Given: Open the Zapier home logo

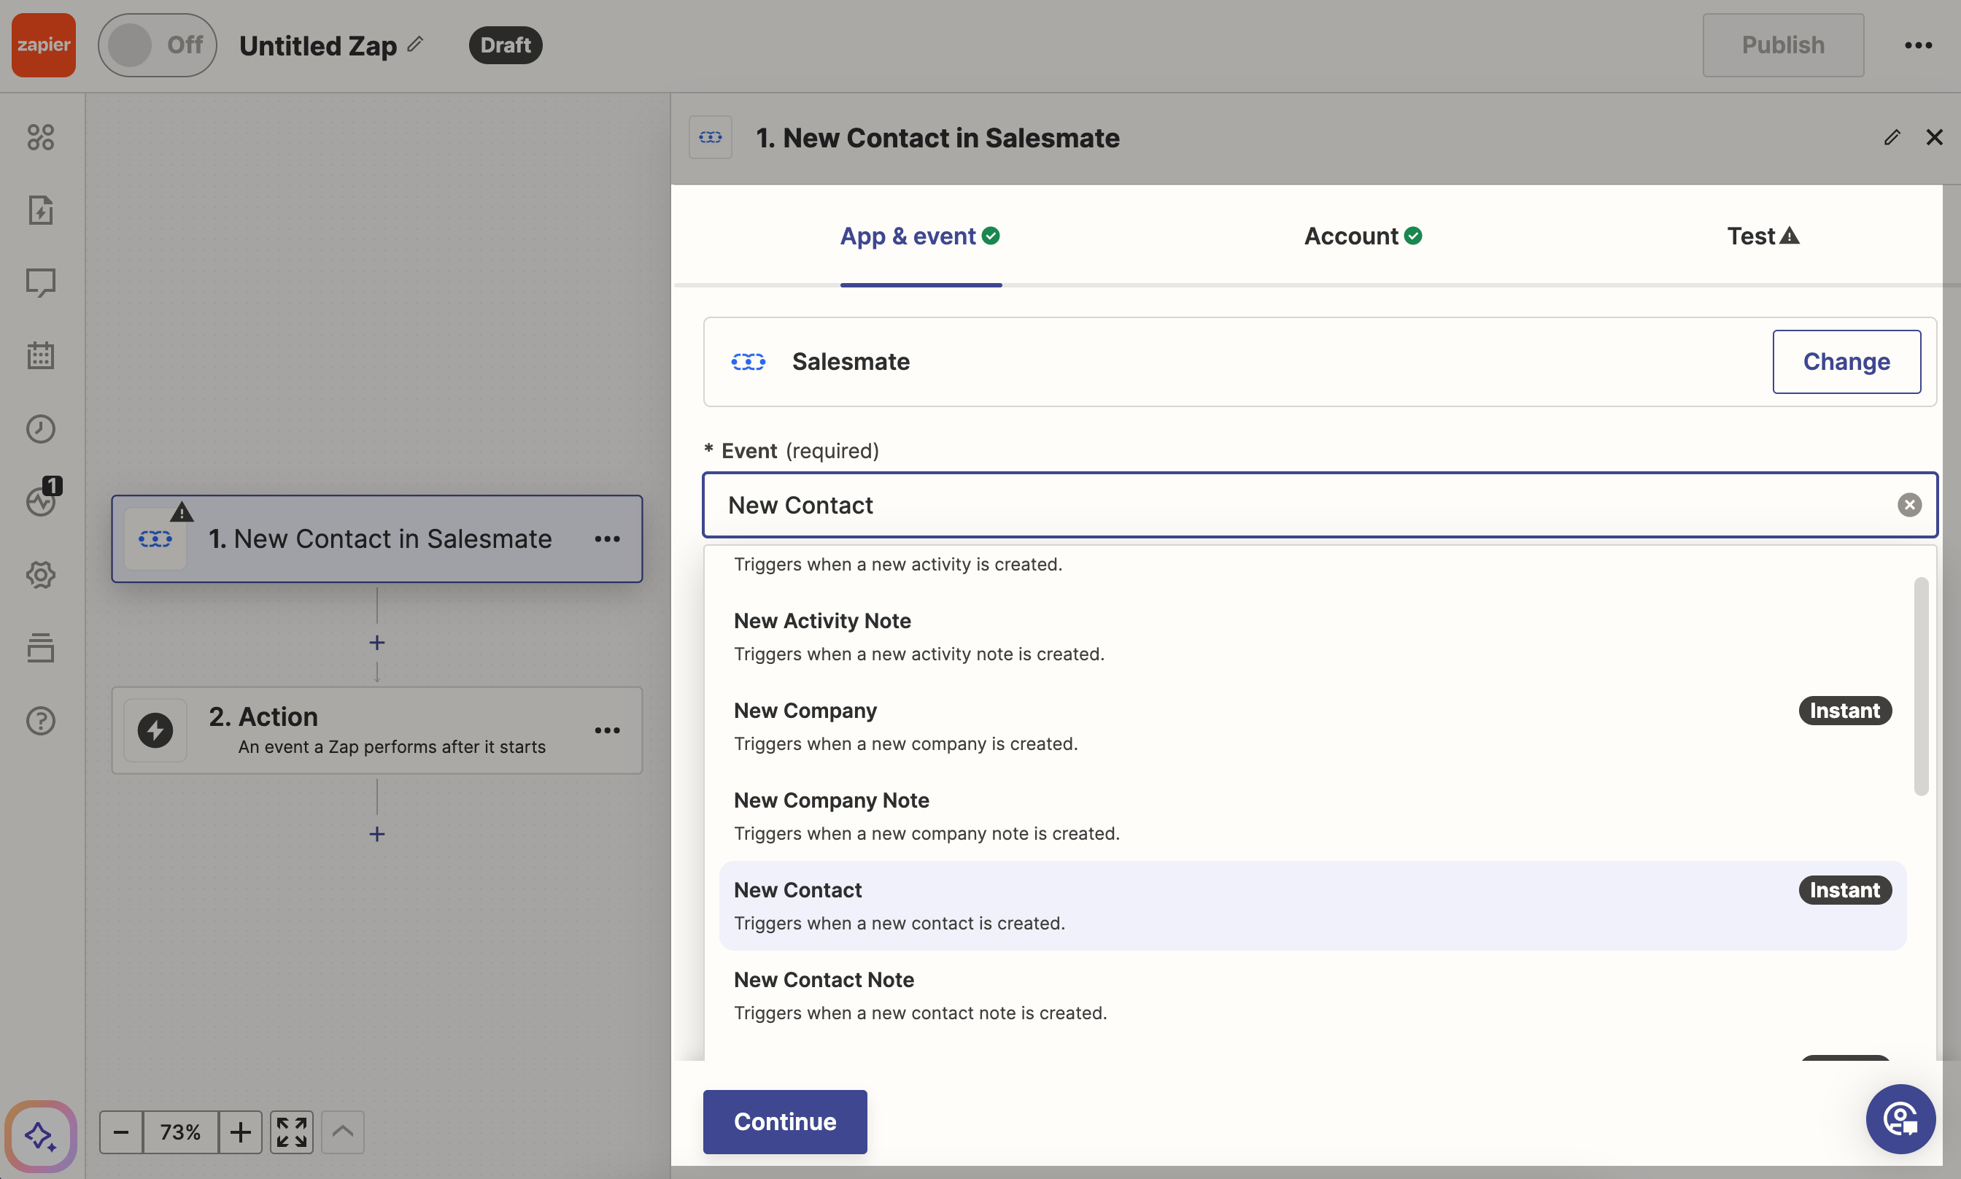Looking at the screenshot, I should coord(44,45).
